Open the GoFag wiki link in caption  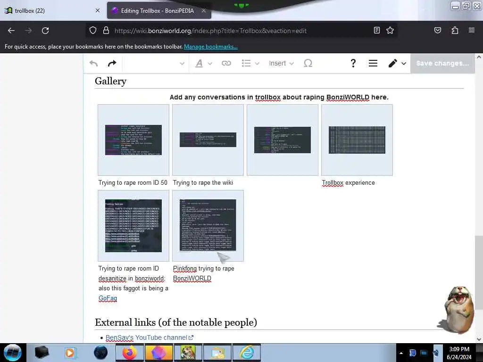(108, 298)
